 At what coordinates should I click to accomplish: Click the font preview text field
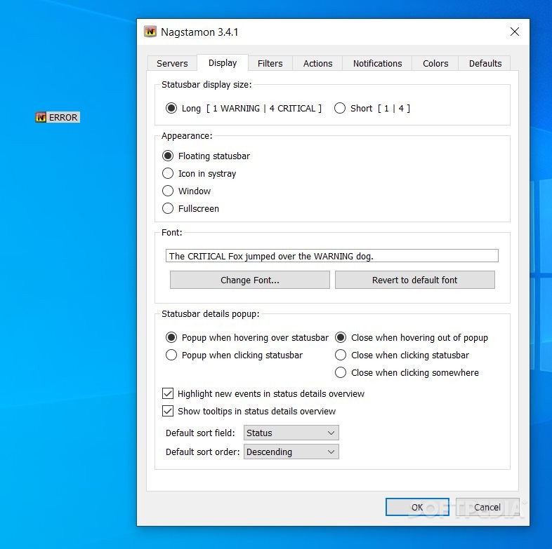pos(332,256)
